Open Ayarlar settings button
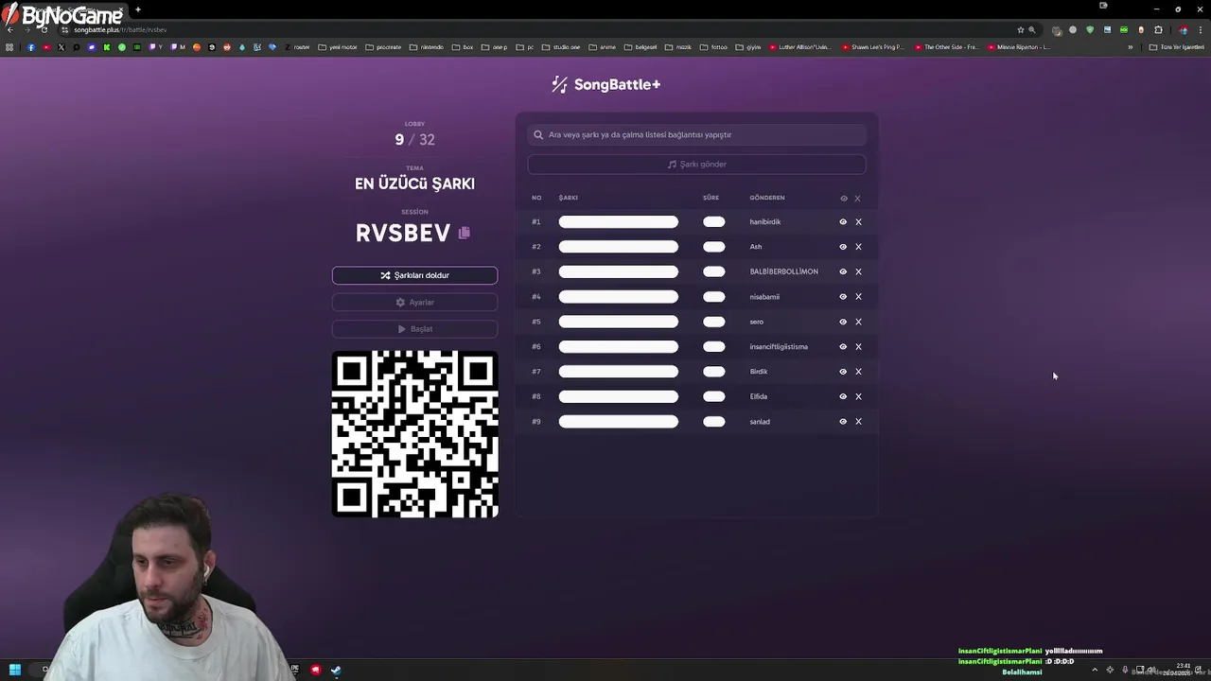 (414, 302)
